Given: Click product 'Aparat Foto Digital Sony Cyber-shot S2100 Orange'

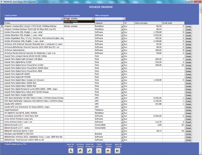Looking at the screenshot, I should pyautogui.click(x=34, y=92).
